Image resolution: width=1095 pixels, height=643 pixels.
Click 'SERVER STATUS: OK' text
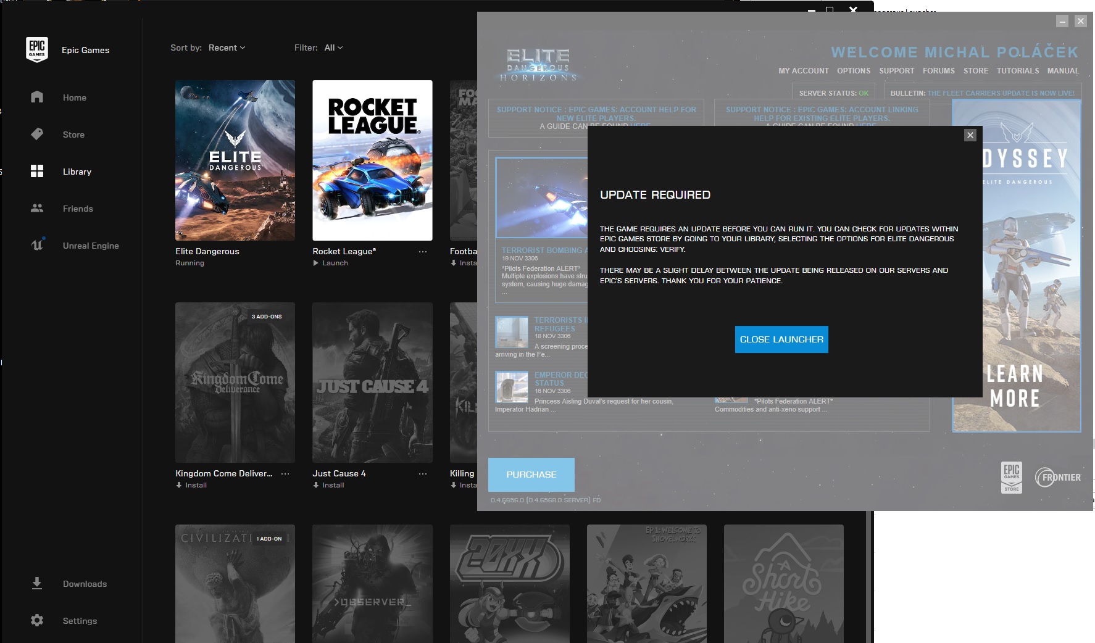point(834,93)
